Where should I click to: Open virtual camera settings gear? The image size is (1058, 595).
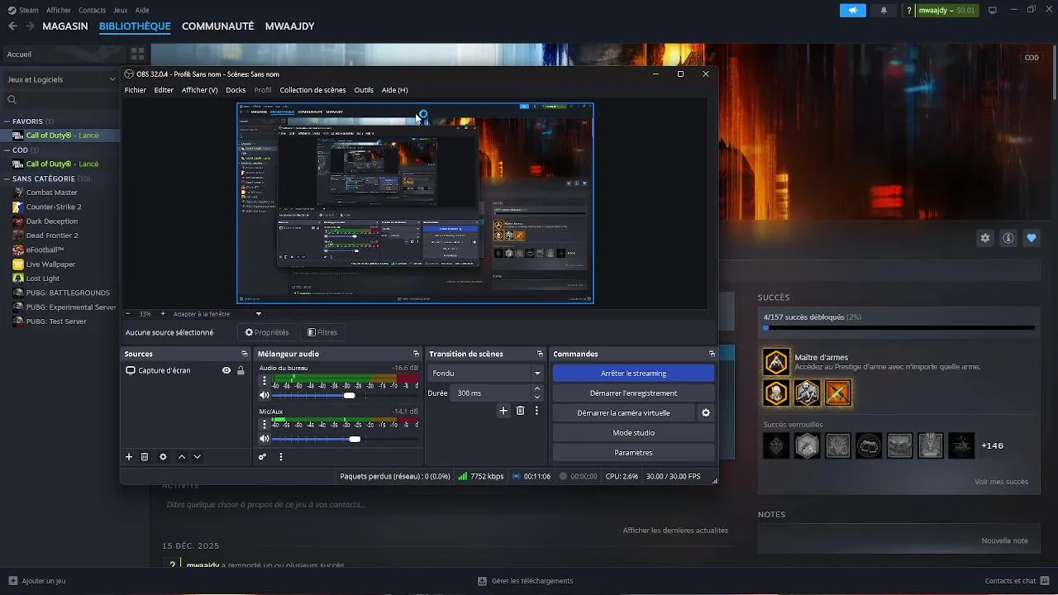(706, 412)
